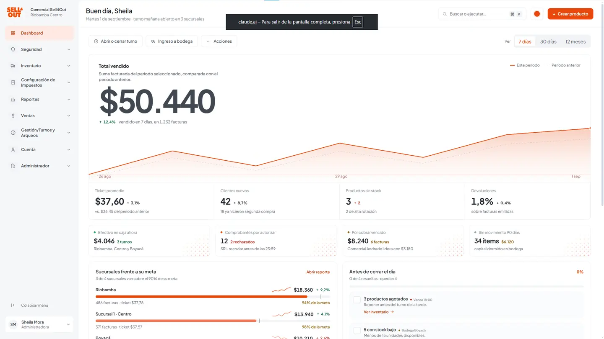Switch to the 12 meses view
Screen dimensions: 604x339
click(x=575, y=41)
